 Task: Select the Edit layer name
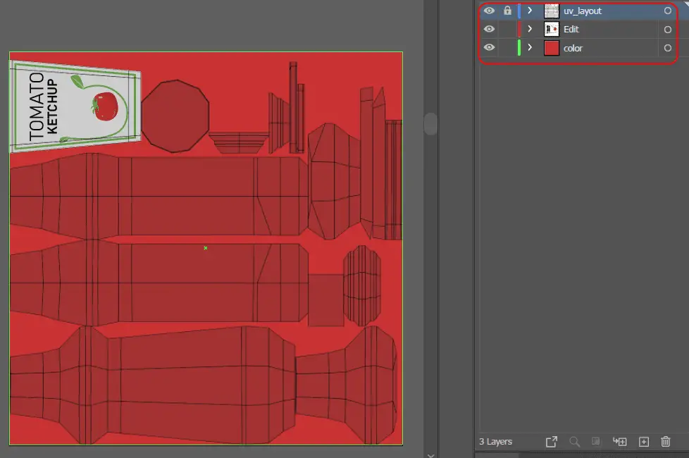[571, 30]
